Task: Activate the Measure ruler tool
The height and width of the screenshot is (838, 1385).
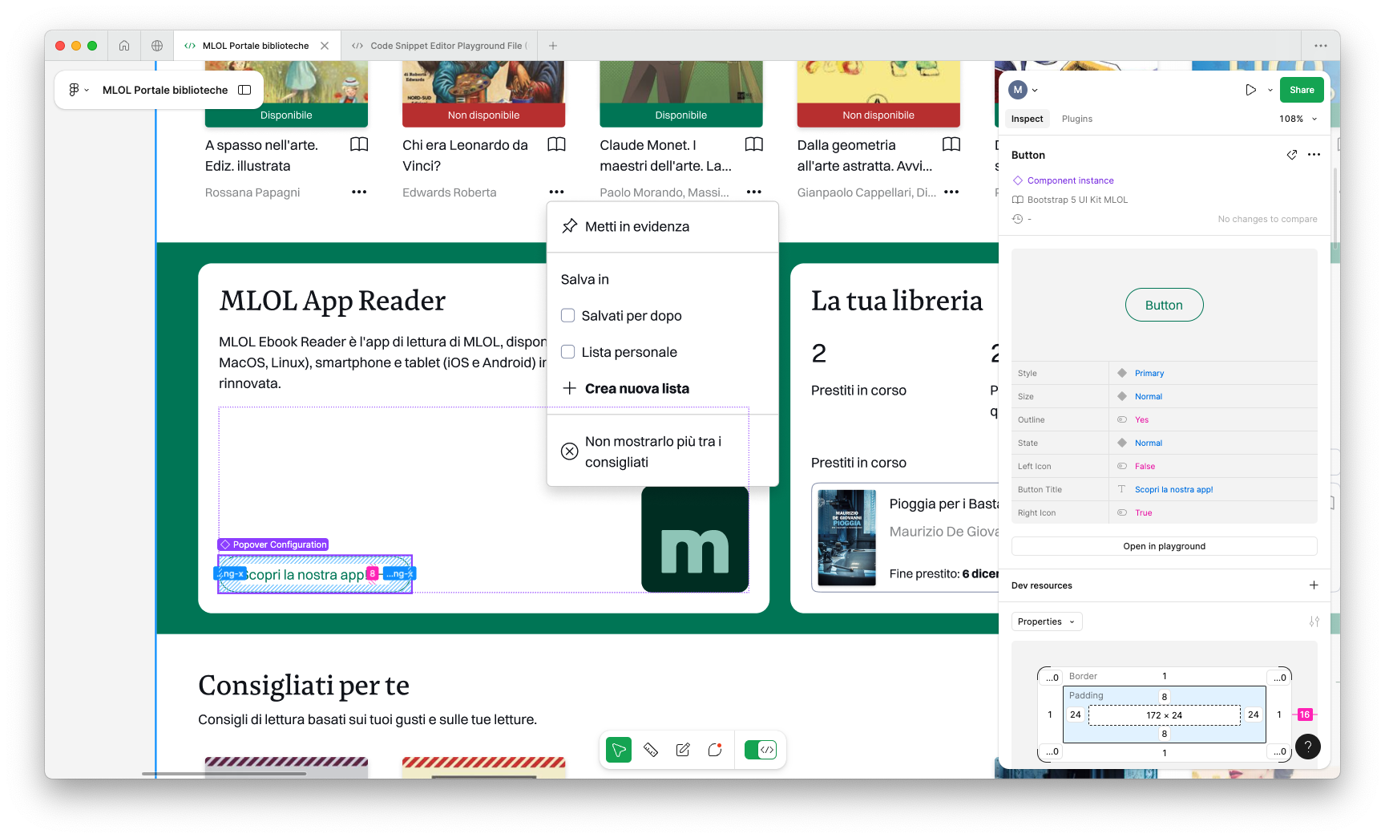Action: 651,750
